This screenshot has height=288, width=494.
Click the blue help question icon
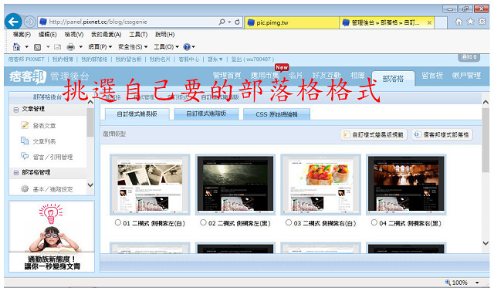[x=187, y=47]
